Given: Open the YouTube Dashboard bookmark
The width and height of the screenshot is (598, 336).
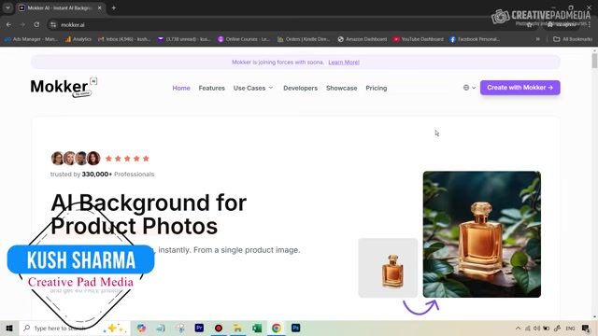Looking at the screenshot, I should pyautogui.click(x=419, y=39).
